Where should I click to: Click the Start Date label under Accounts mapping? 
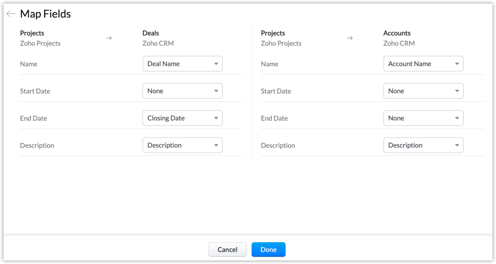tap(276, 91)
